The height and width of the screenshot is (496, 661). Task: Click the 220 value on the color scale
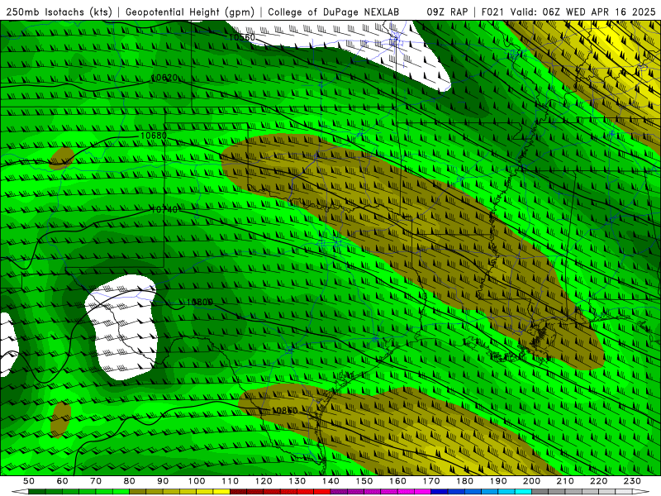[x=599, y=481]
